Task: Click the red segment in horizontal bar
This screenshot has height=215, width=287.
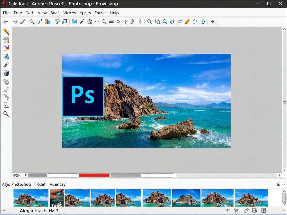Action: (94, 176)
